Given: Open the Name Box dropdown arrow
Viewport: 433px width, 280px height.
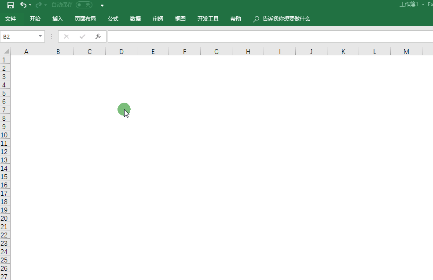Looking at the screenshot, I should coord(41,36).
